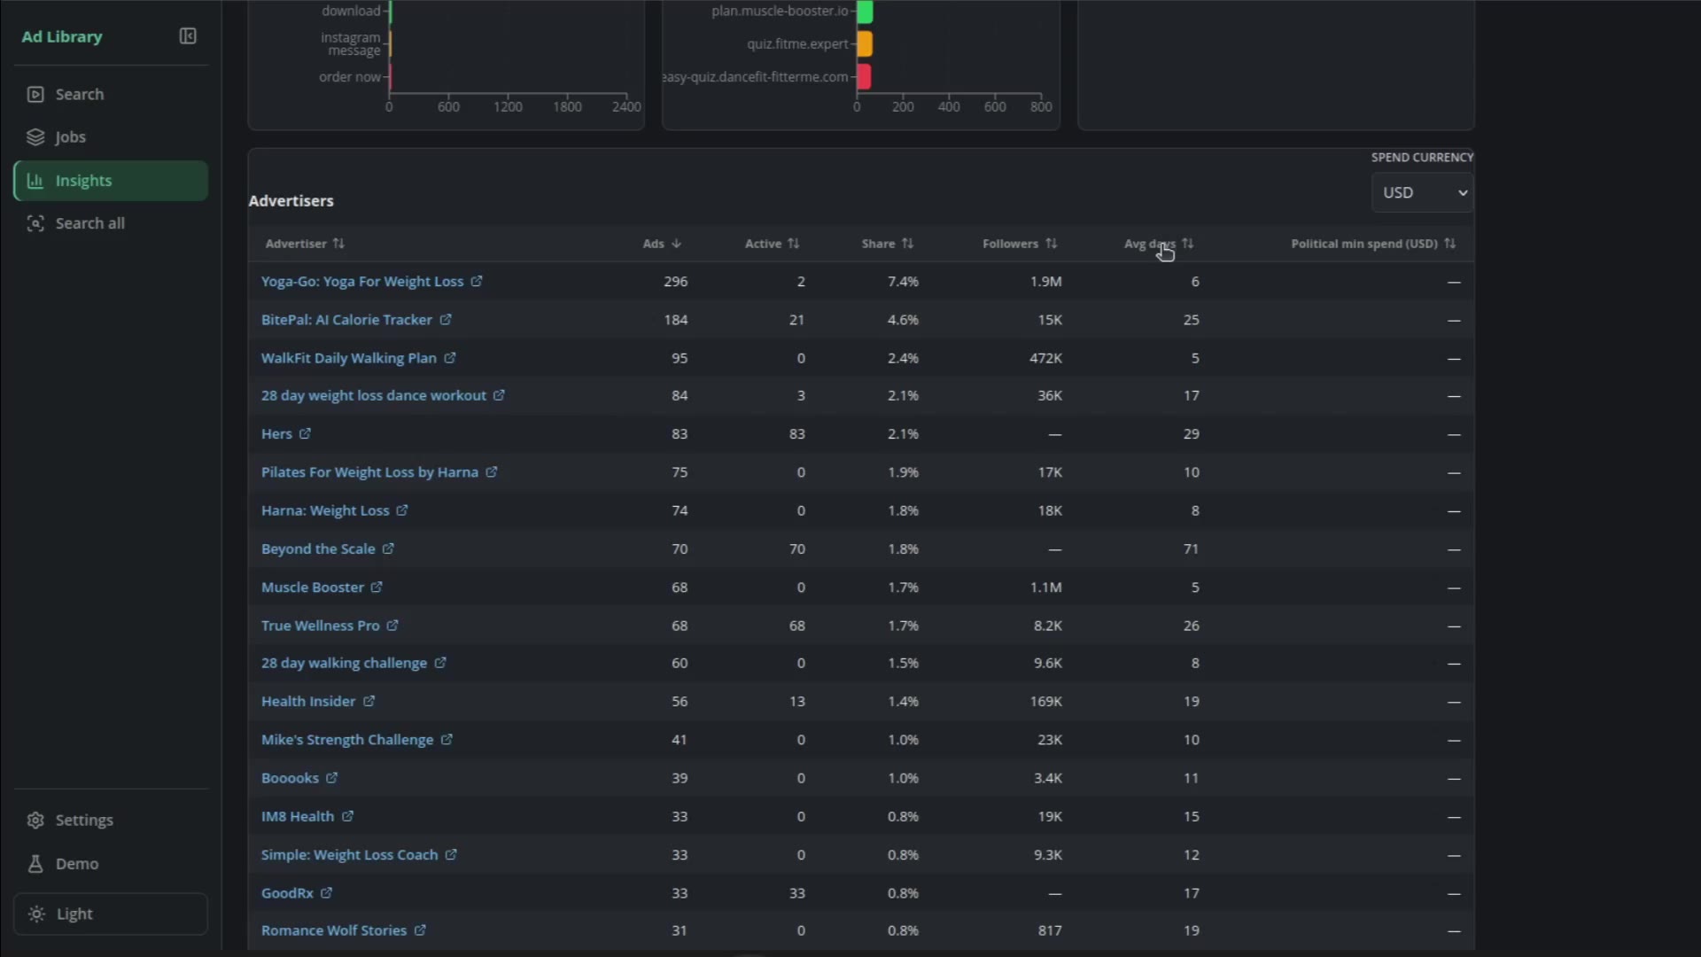The height and width of the screenshot is (957, 1701).
Task: Open external link icon for IM8 Health
Action: coord(347,816)
